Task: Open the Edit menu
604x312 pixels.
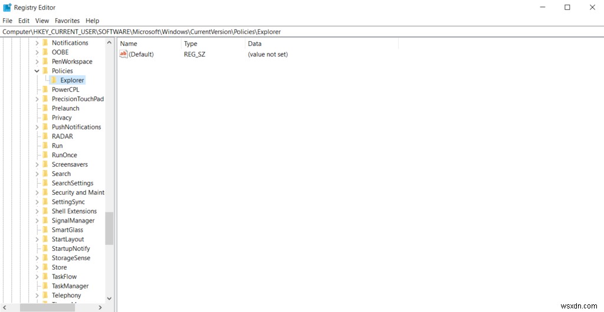Action: point(24,21)
